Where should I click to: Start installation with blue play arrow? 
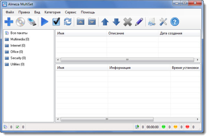pyautogui.click(x=45, y=22)
